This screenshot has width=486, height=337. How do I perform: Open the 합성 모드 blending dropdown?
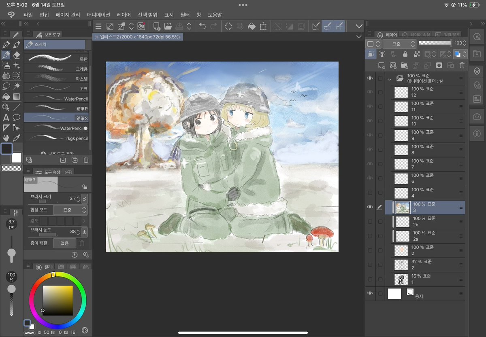tap(70, 210)
